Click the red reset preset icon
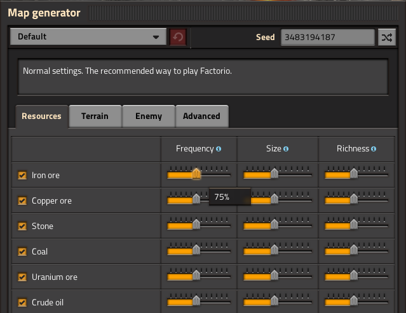This screenshot has height=313, width=406. click(x=178, y=37)
